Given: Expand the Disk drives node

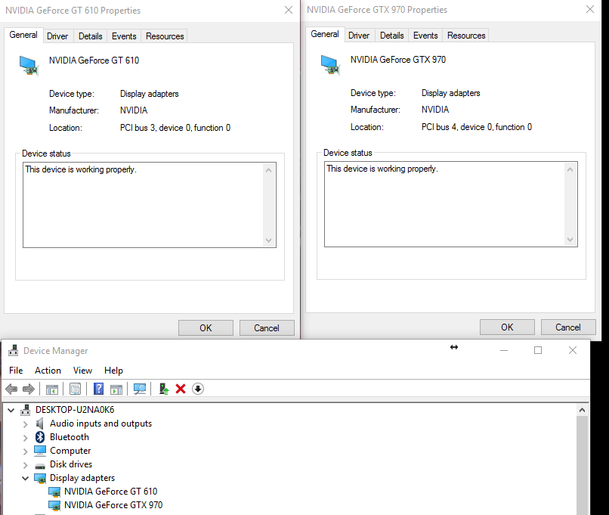Looking at the screenshot, I should (x=25, y=465).
